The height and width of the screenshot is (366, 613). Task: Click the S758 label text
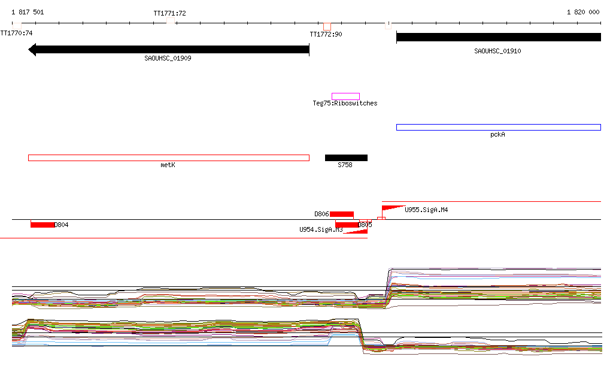tap(345, 165)
